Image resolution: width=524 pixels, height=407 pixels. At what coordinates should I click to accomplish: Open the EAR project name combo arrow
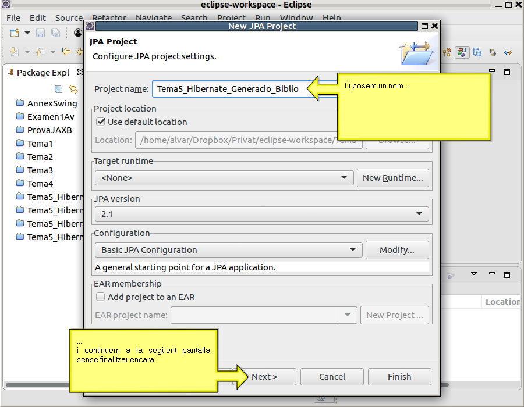tap(348, 315)
